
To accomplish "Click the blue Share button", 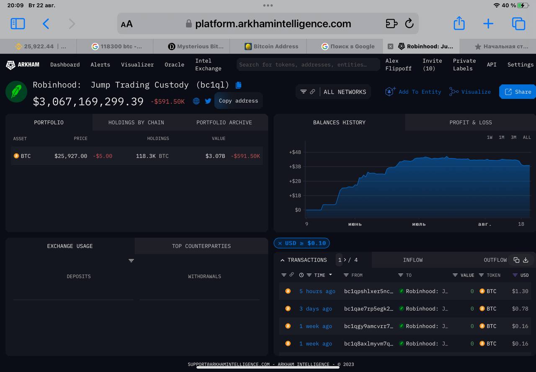I will [x=518, y=92].
